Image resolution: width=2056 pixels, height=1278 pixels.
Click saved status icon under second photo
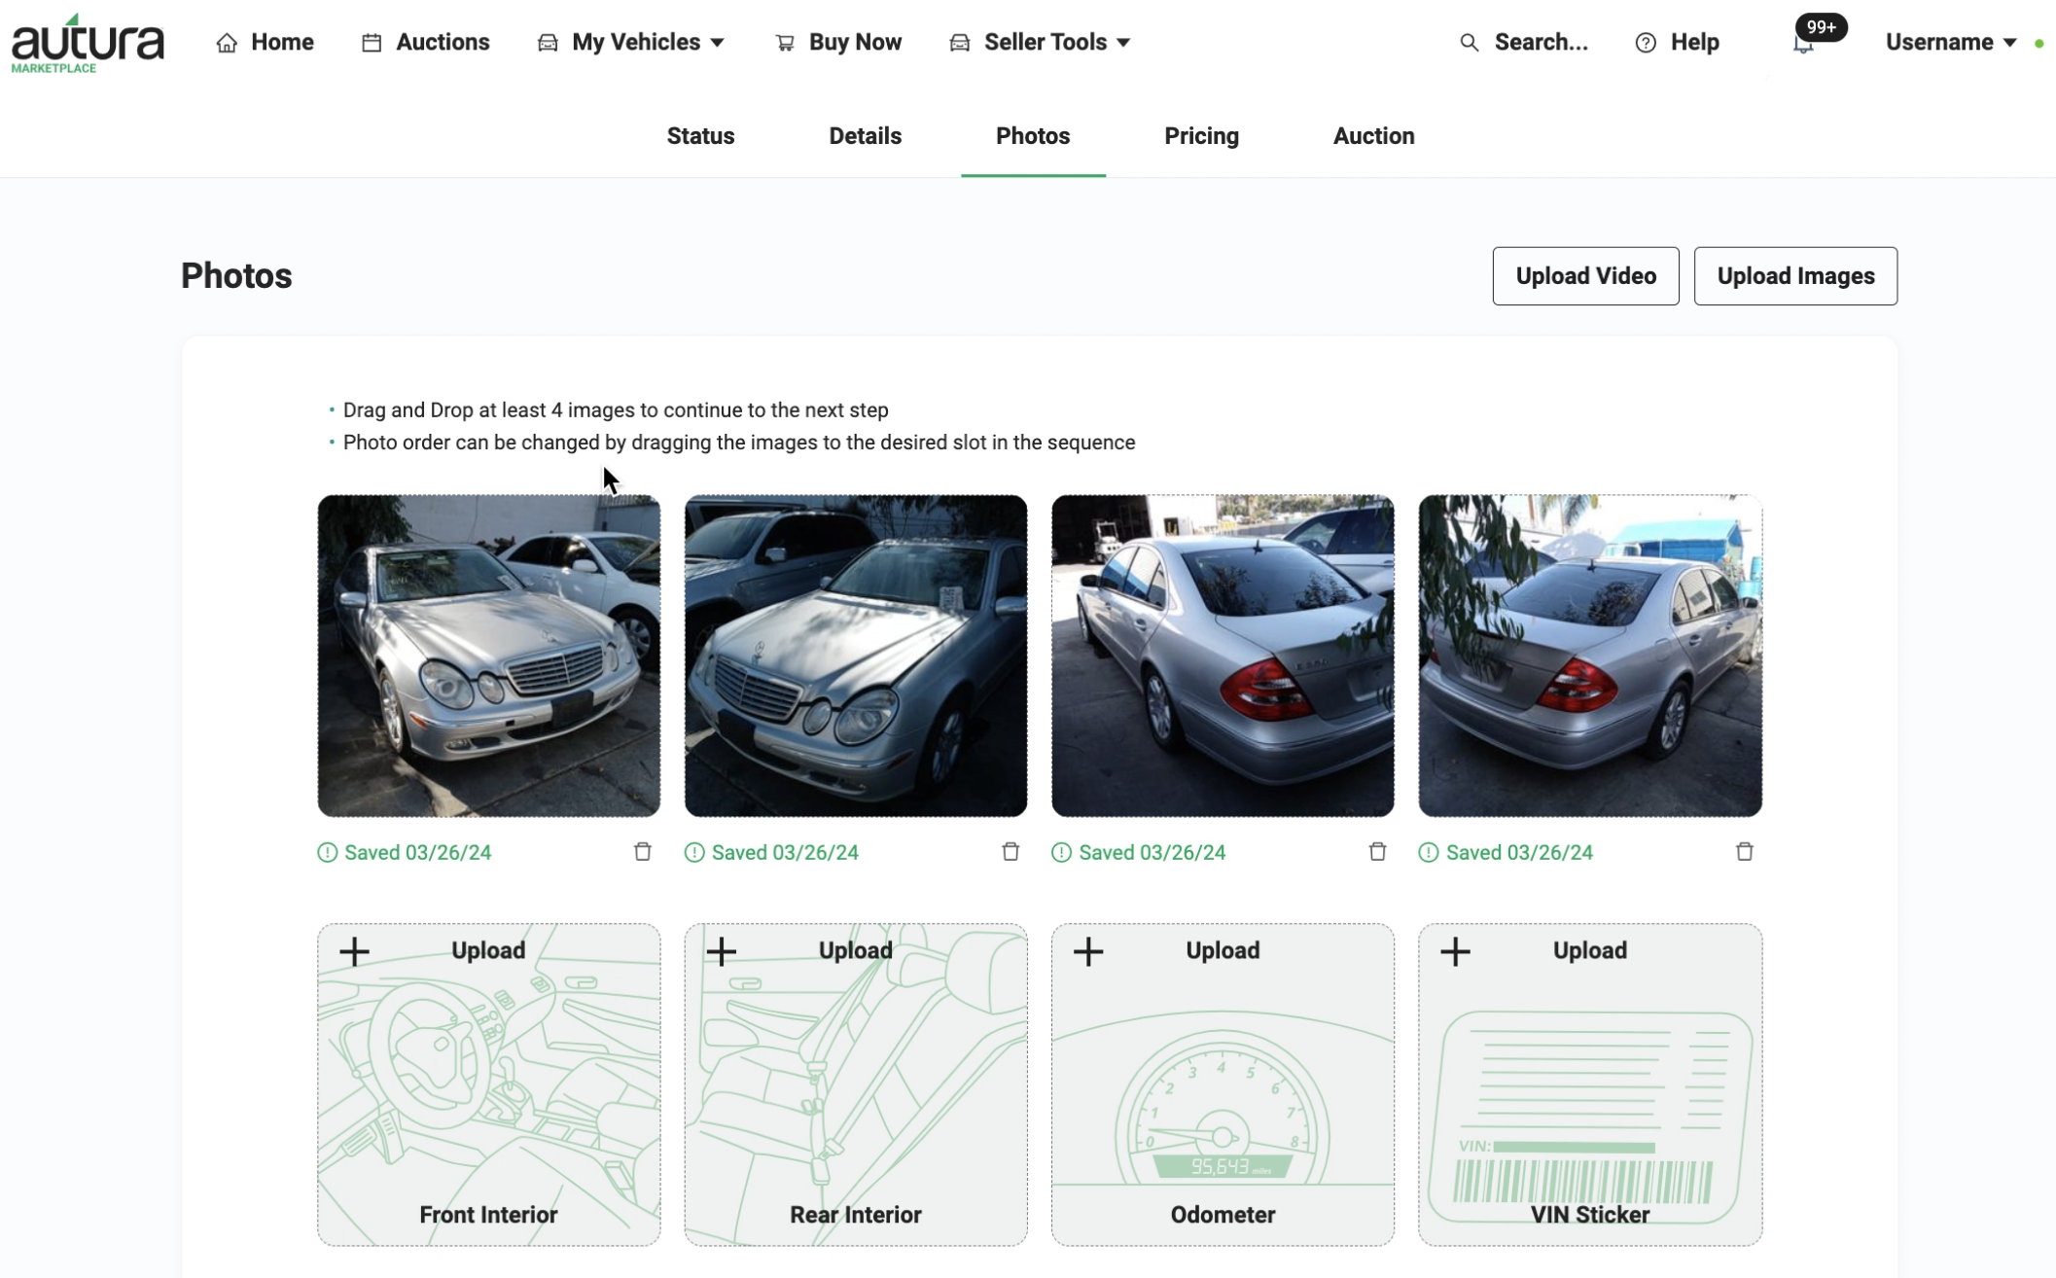pyautogui.click(x=694, y=853)
